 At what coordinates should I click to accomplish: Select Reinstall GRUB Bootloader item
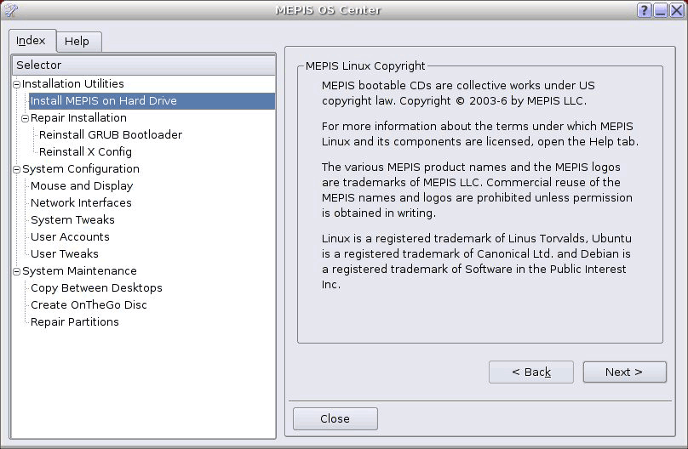pyautogui.click(x=111, y=134)
